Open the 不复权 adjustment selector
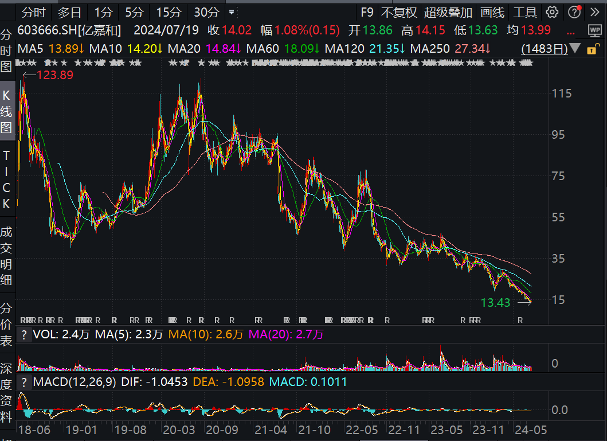The image size is (607, 441). 399,13
